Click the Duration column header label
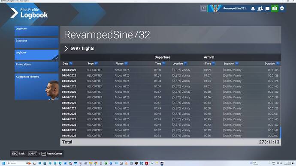The image size is (296, 166). click(270, 64)
